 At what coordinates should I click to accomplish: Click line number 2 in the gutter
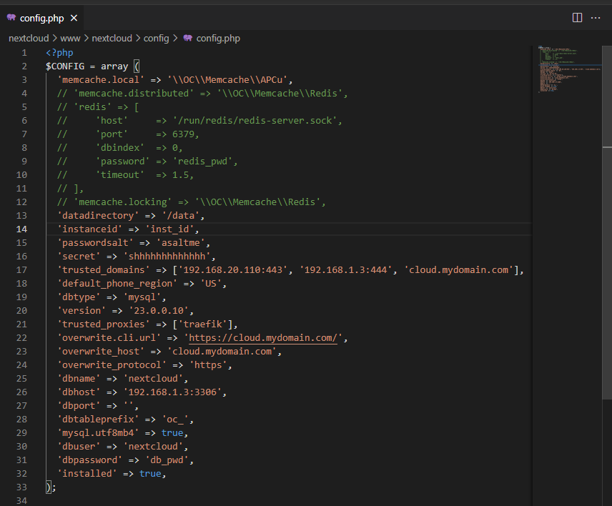click(x=24, y=66)
